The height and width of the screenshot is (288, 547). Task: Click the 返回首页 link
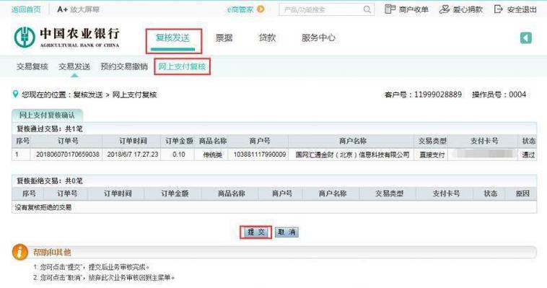tap(26, 9)
